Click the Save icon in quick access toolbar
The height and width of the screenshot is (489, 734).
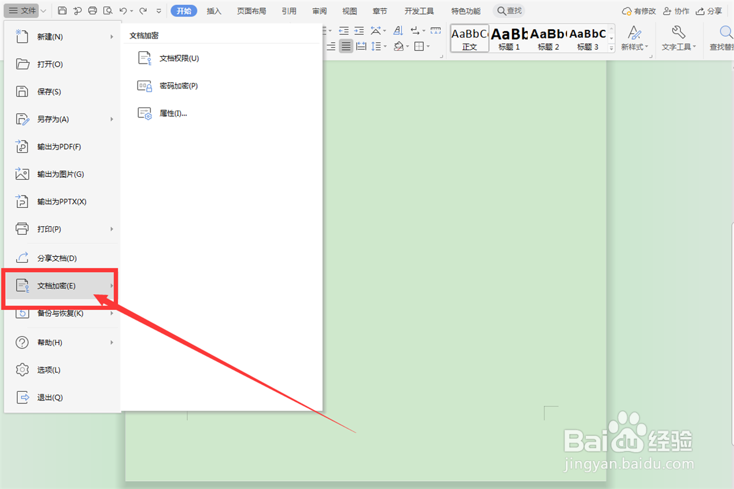[x=63, y=11]
